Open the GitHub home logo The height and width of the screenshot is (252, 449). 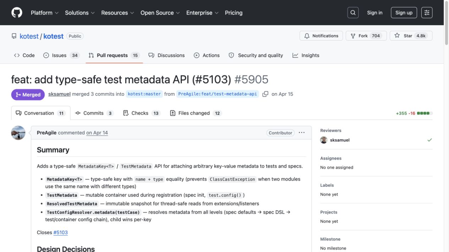click(17, 13)
